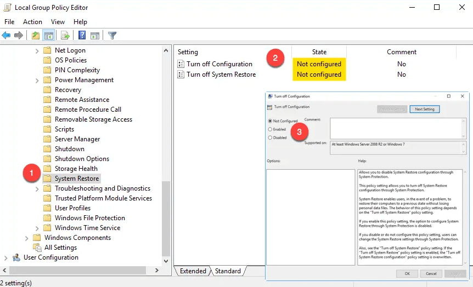The image size is (473, 287).
Task: Select the Enabled radio button
Action: coord(270,129)
